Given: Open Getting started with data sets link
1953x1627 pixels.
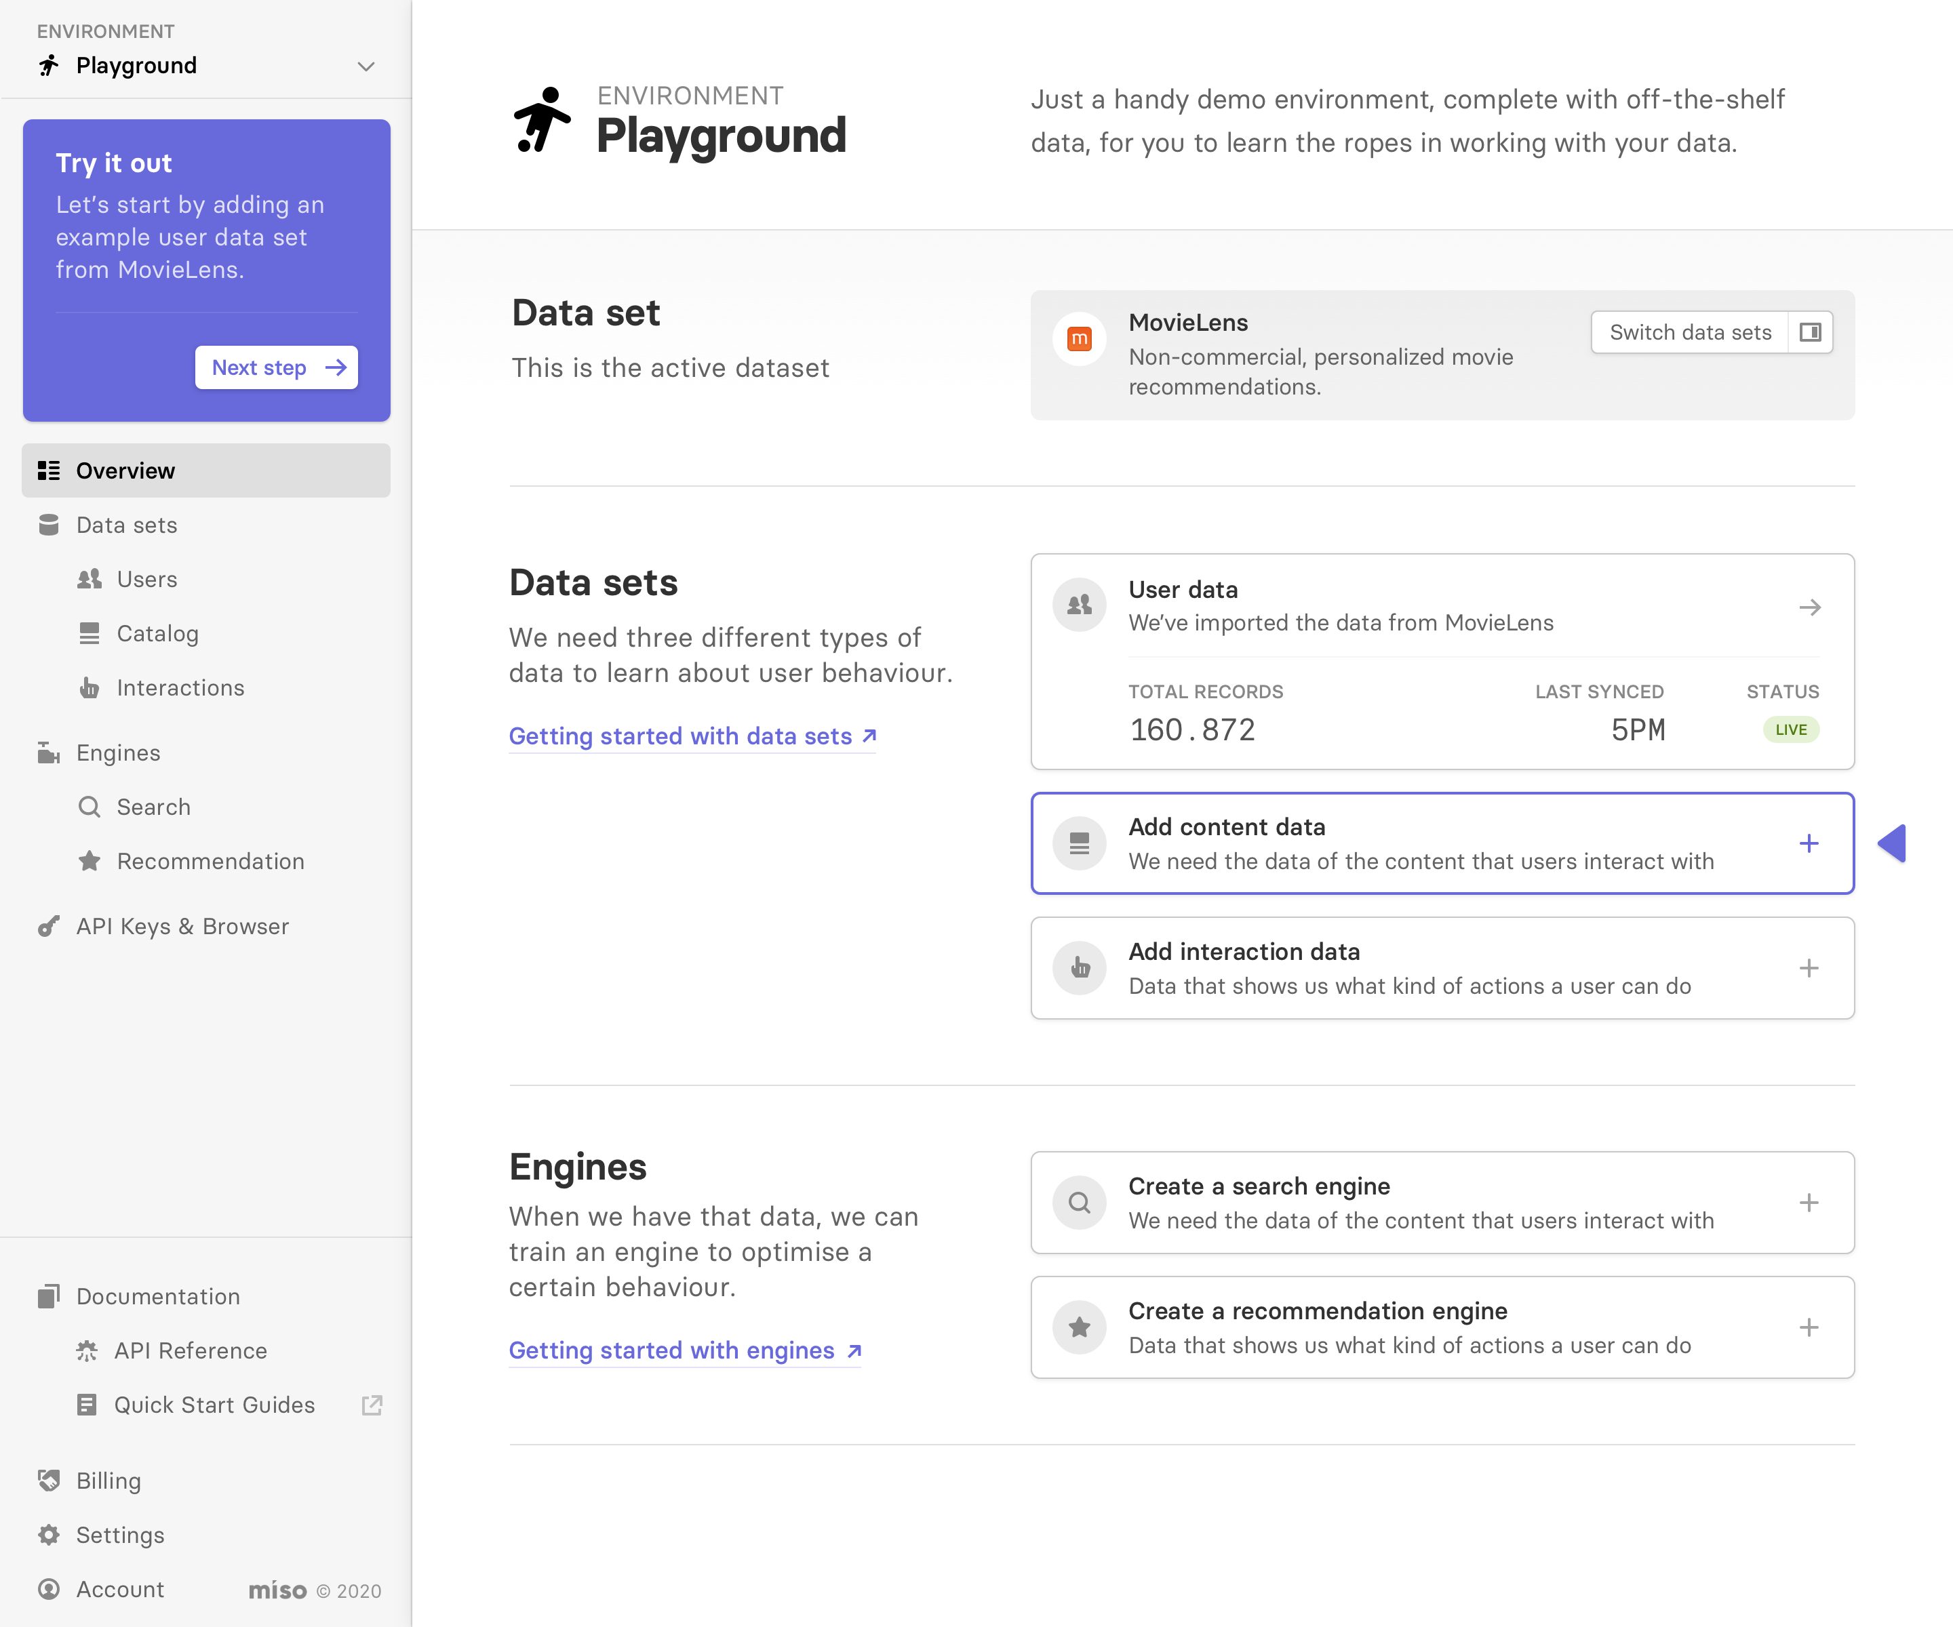Looking at the screenshot, I should click(x=692, y=736).
